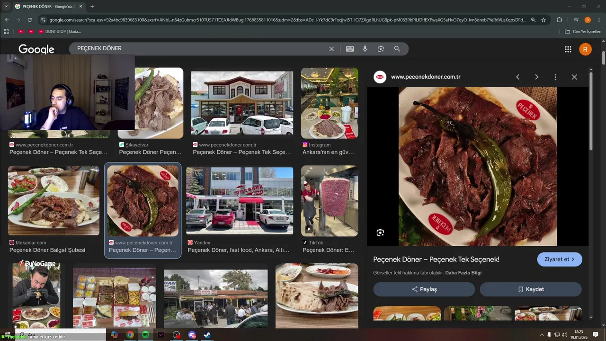Open the Google account avatar on page

pos(585,49)
